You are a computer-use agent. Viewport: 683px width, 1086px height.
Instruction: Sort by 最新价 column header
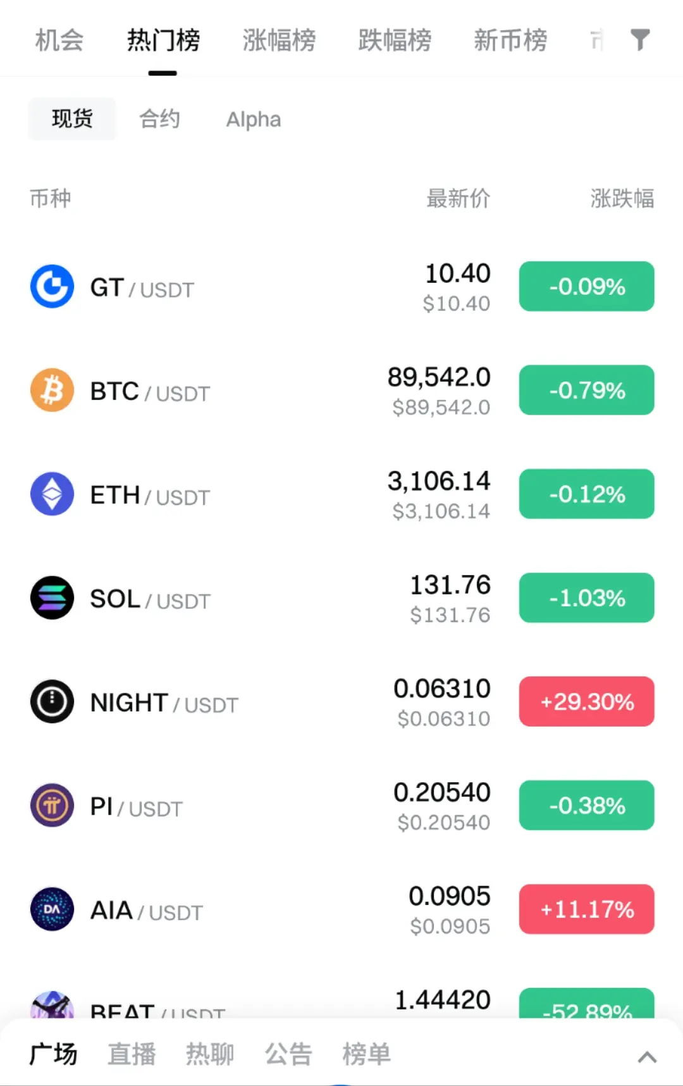[458, 198]
